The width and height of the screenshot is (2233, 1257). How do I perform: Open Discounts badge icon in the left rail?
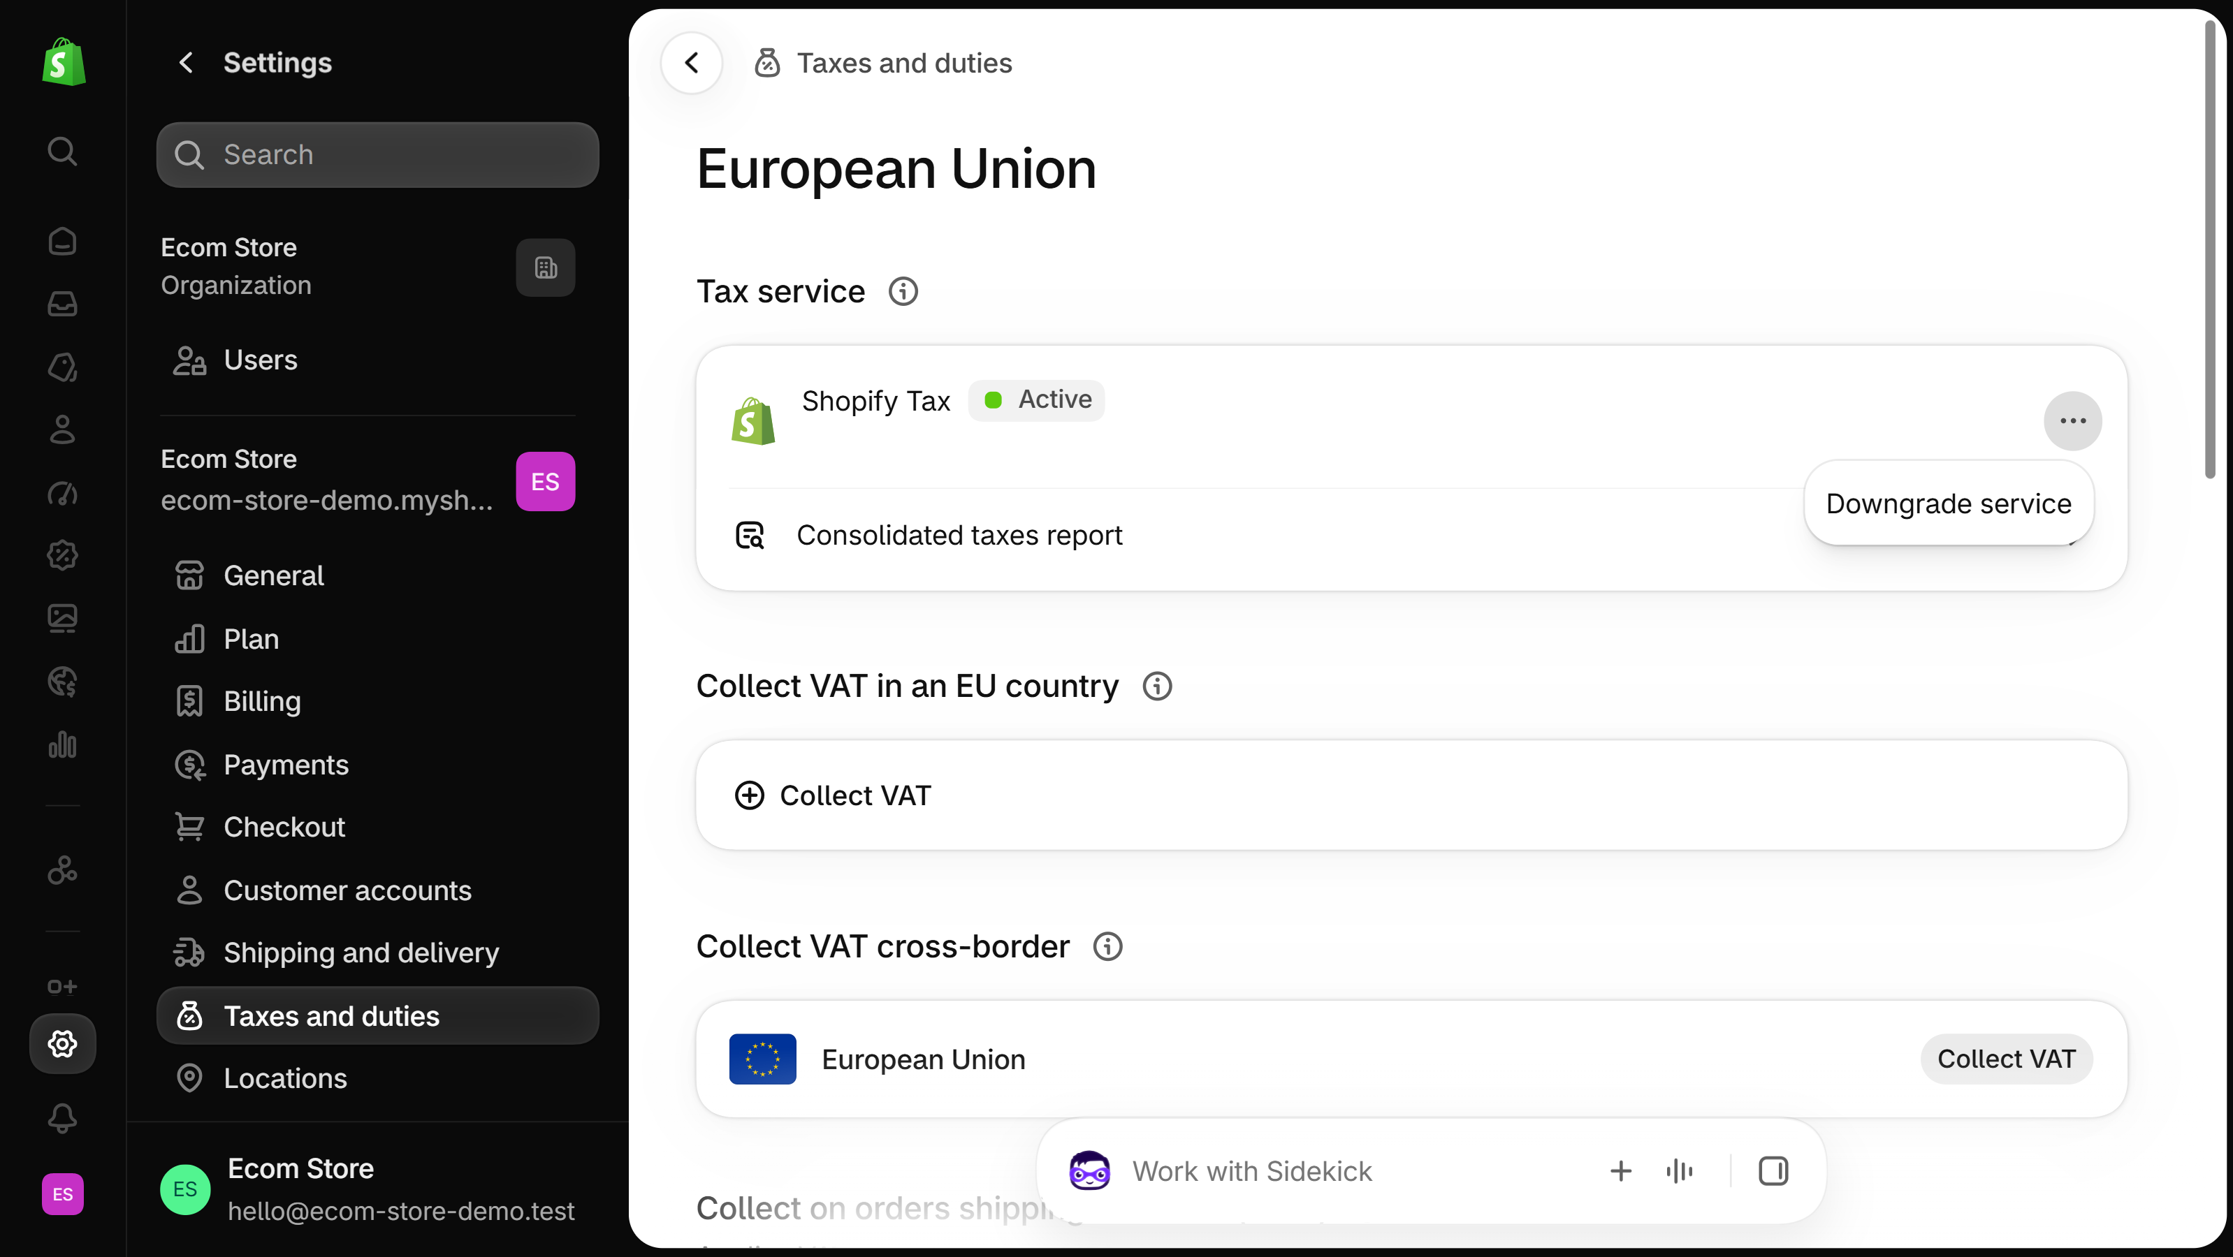pos(62,555)
